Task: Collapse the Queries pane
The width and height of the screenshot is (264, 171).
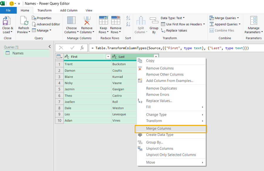Action: coord(50,46)
